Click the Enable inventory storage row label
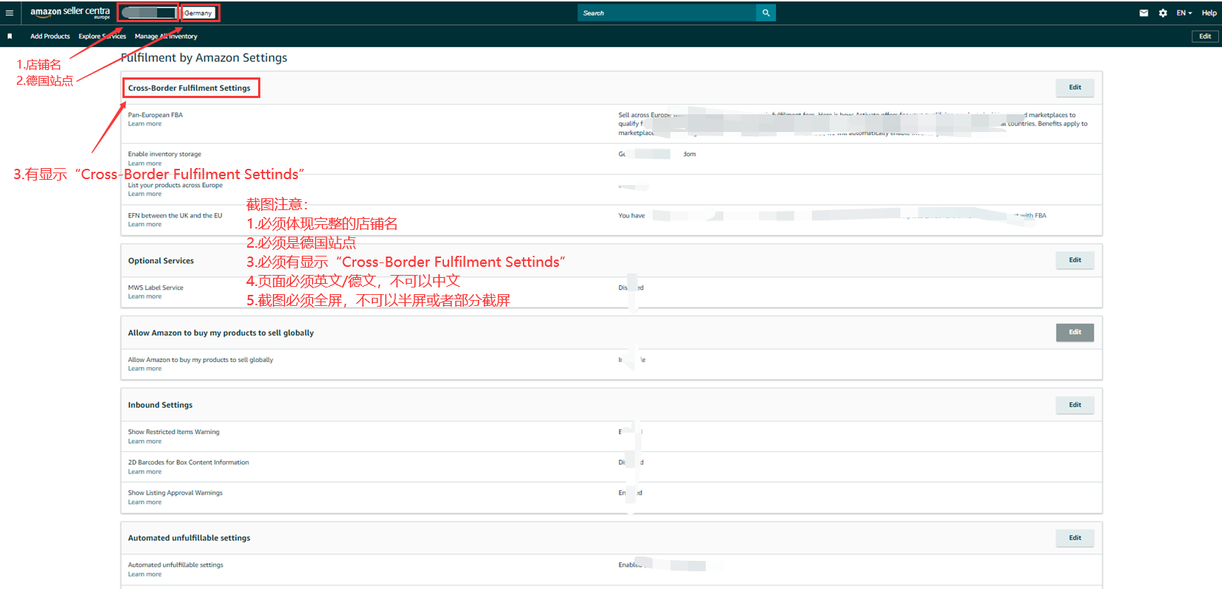Screen dimensions: 1222x589 point(164,154)
